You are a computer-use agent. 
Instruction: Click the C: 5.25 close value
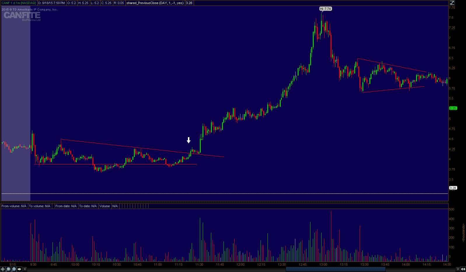[106, 3]
